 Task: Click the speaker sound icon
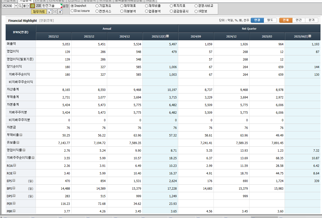click(x=25, y=6)
